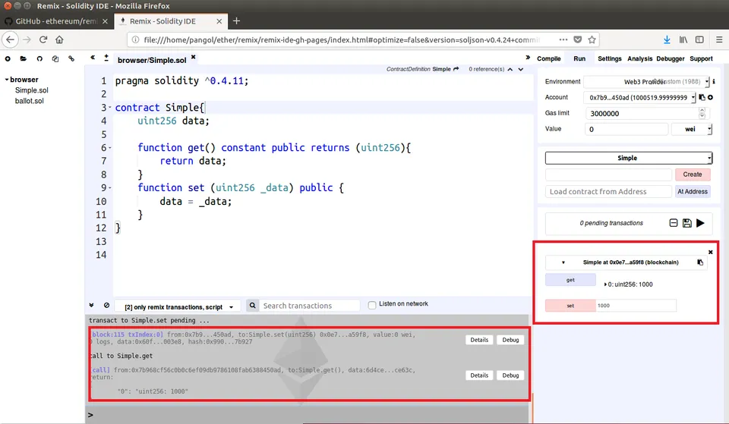Fold the set function on line 9
The width and height of the screenshot is (729, 424).
(110, 187)
